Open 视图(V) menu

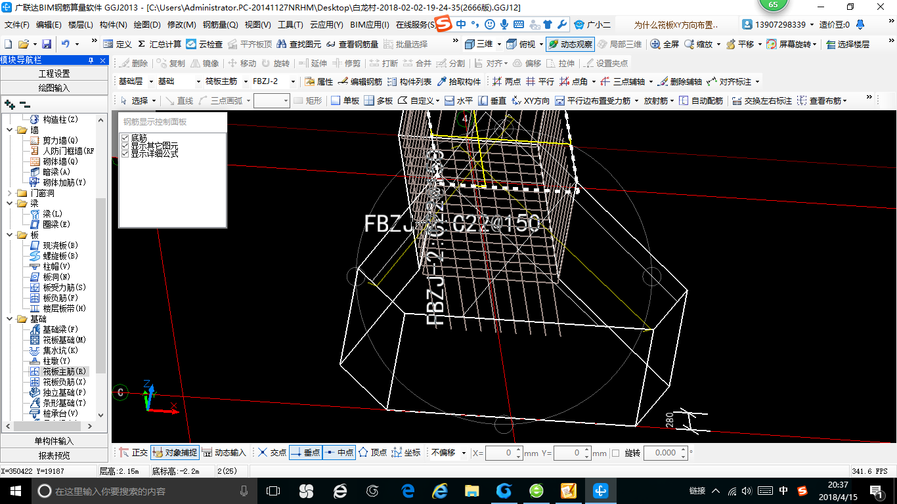click(x=257, y=25)
